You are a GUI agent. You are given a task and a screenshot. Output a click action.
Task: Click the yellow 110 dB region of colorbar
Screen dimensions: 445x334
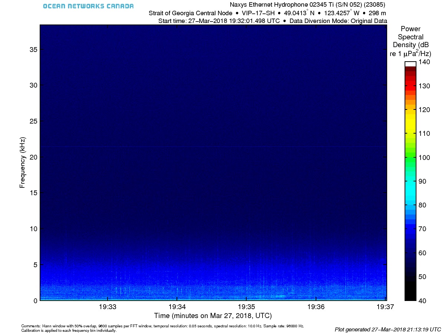(x=410, y=134)
